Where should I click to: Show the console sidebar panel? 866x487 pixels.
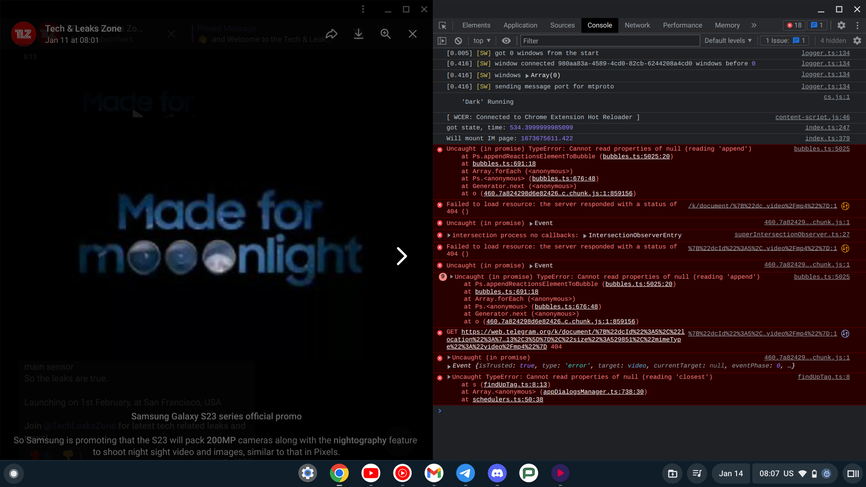tap(442, 41)
